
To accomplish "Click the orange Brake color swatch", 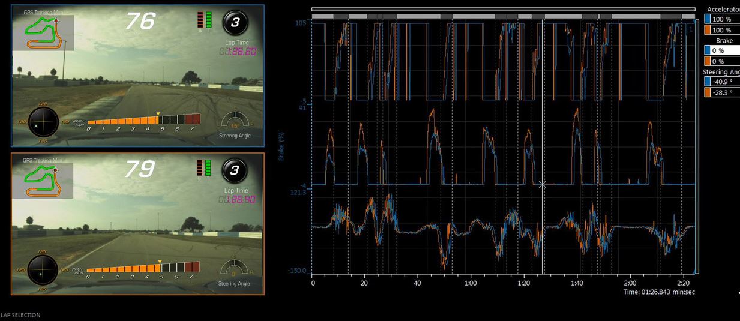I will (706, 61).
